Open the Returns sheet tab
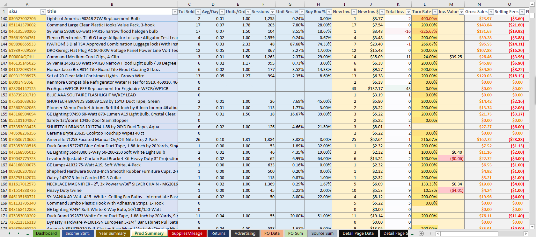This screenshot has width=536, height=237. tap(218, 234)
